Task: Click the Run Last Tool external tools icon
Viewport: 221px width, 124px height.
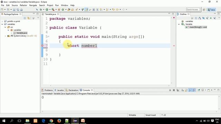Action: coord(53,10)
